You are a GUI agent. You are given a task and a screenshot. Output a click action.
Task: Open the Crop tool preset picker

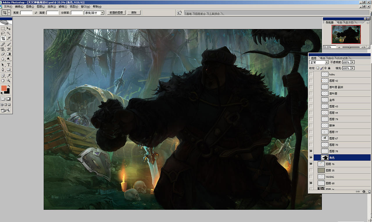click(x=9, y=13)
